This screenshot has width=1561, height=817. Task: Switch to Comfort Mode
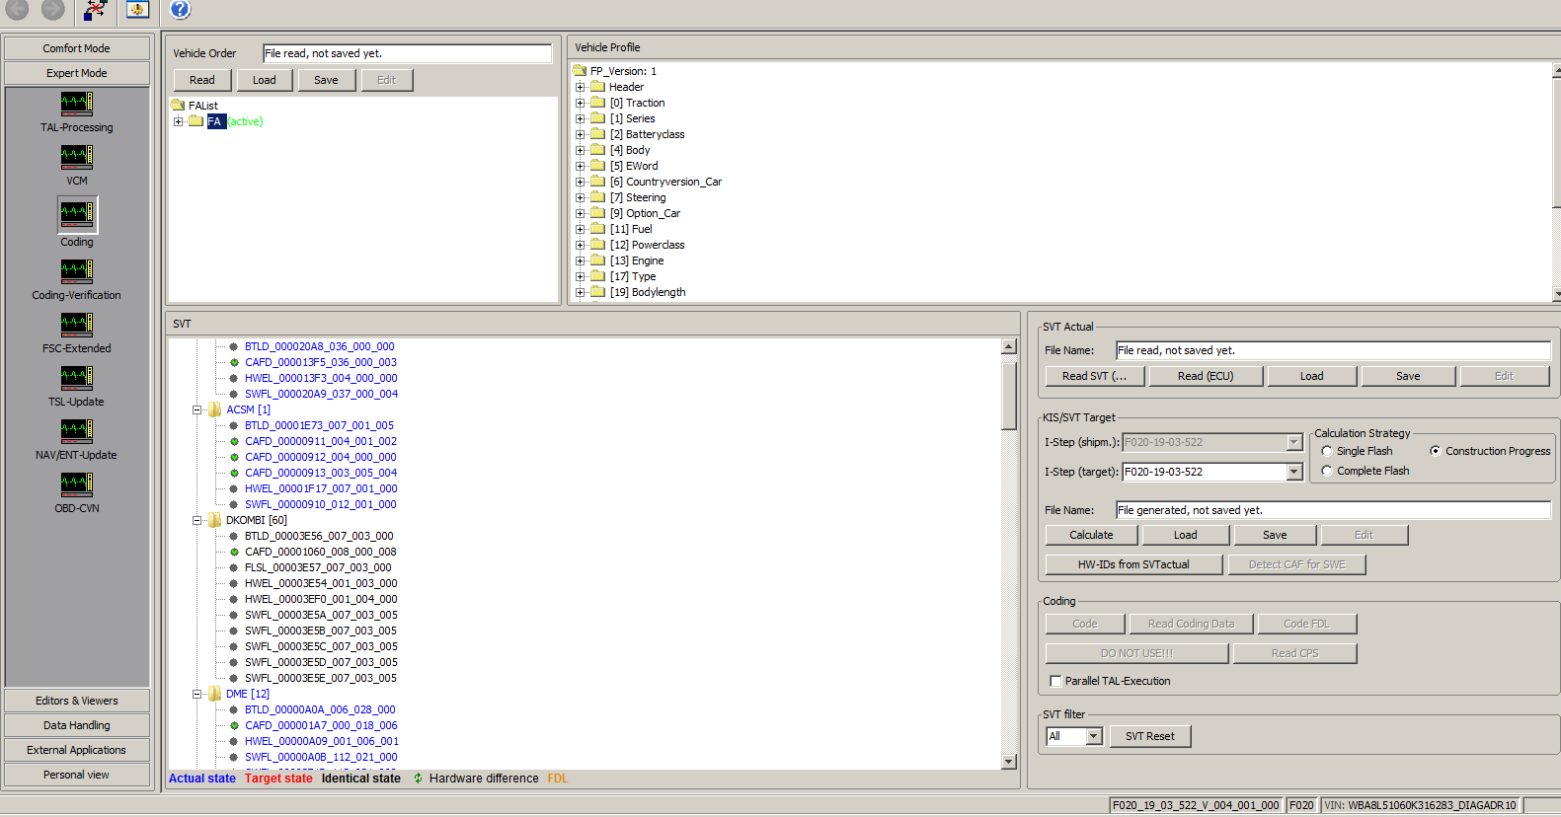[77, 48]
